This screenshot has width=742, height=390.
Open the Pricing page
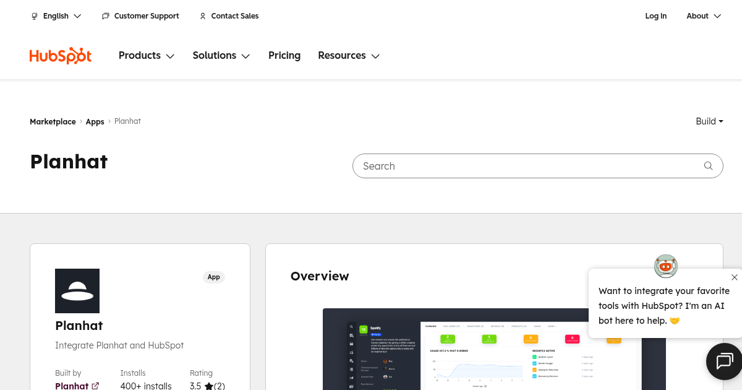(284, 56)
